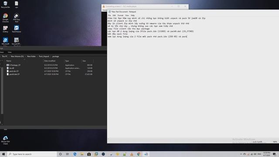This screenshot has width=279, height=157.
Task: Click New folder in the breadcrumb
Action: pos(31,56)
